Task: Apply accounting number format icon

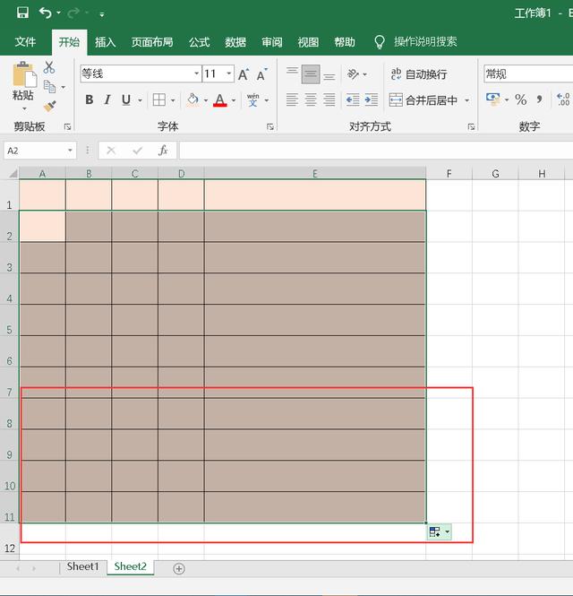Action: pyautogui.click(x=493, y=99)
